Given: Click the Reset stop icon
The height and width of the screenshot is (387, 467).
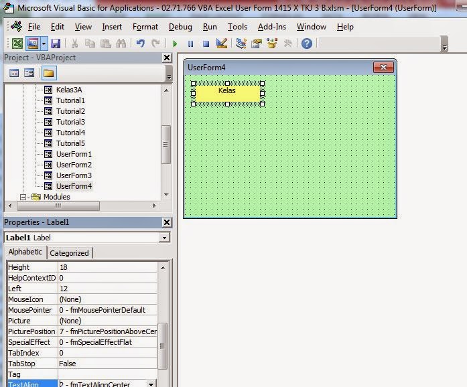Looking at the screenshot, I should click(x=206, y=44).
